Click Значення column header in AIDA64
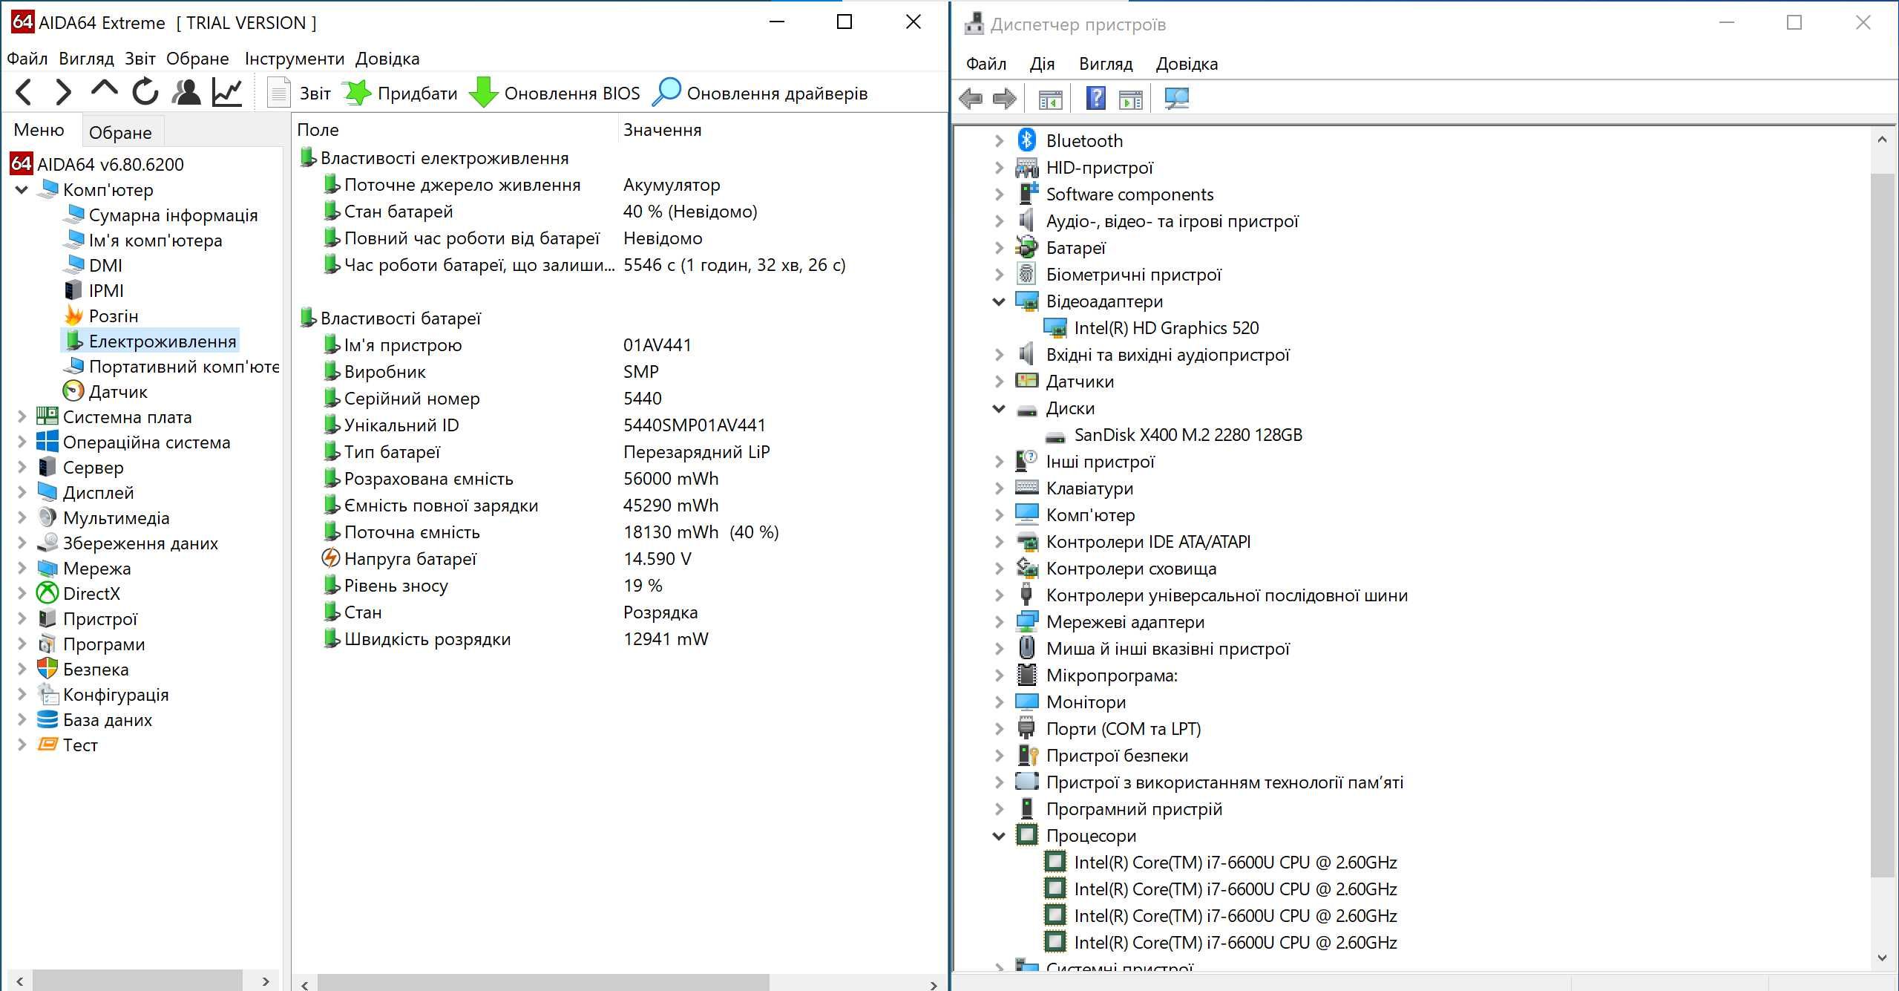Viewport: 1899px width, 991px height. click(781, 130)
